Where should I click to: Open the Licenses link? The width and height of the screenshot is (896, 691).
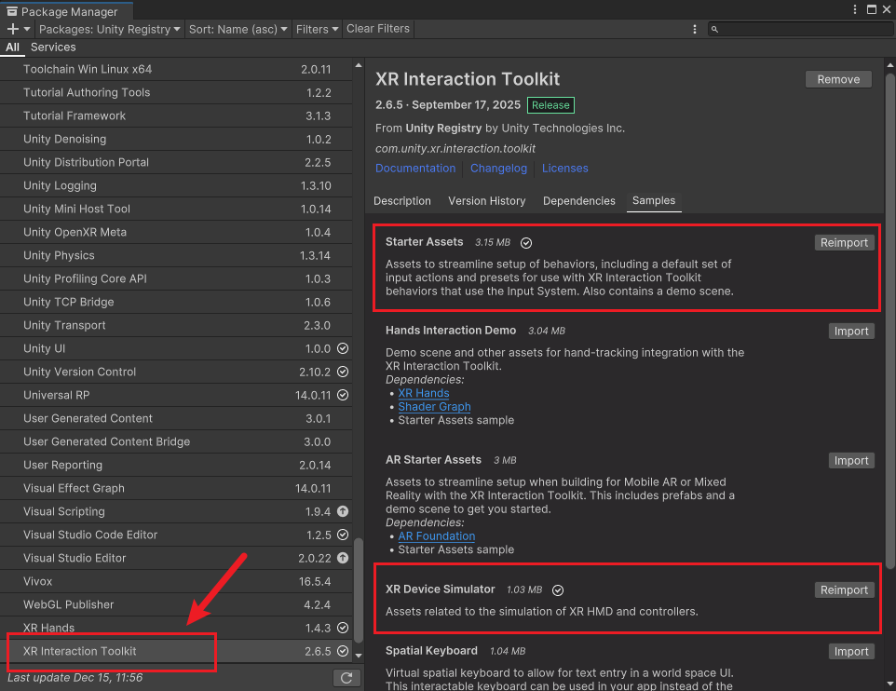tap(565, 169)
